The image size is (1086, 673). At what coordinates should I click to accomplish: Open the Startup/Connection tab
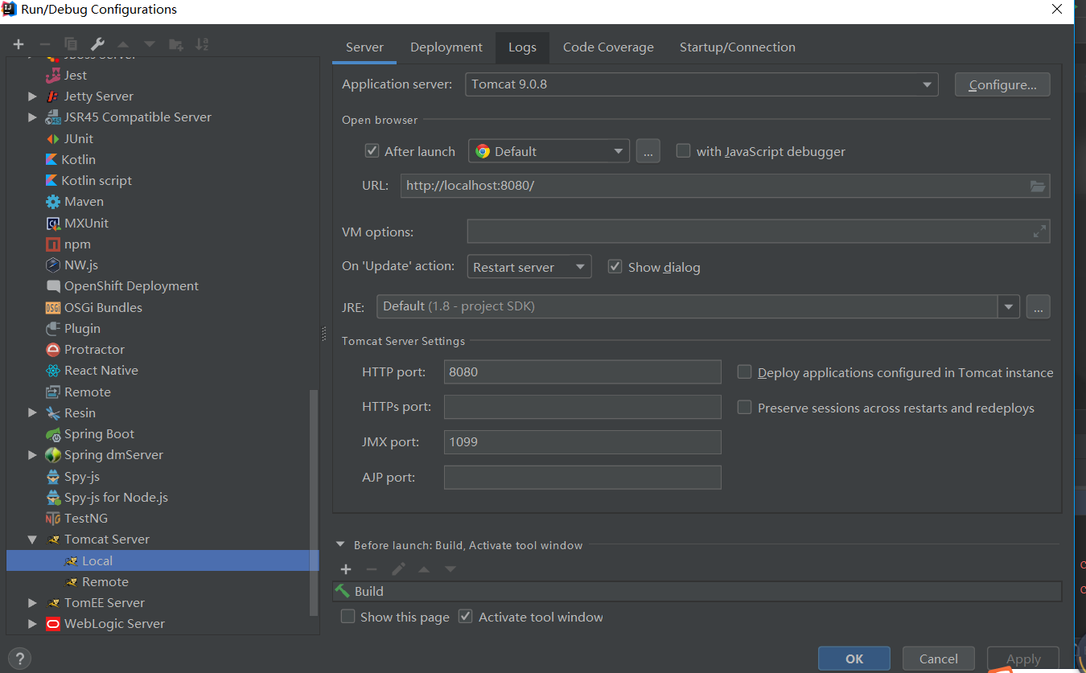click(737, 47)
